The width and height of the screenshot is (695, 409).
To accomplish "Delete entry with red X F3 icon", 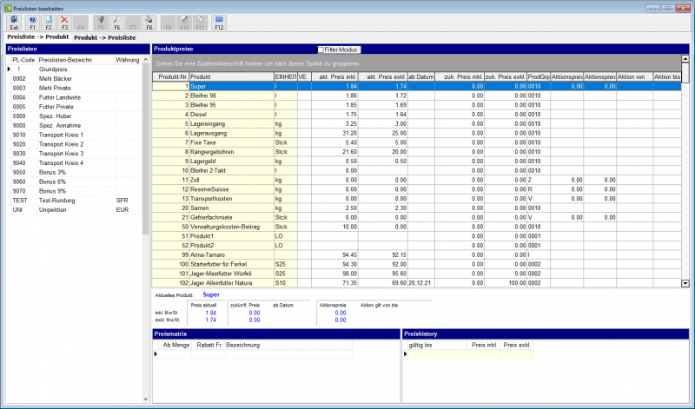I will tap(64, 23).
